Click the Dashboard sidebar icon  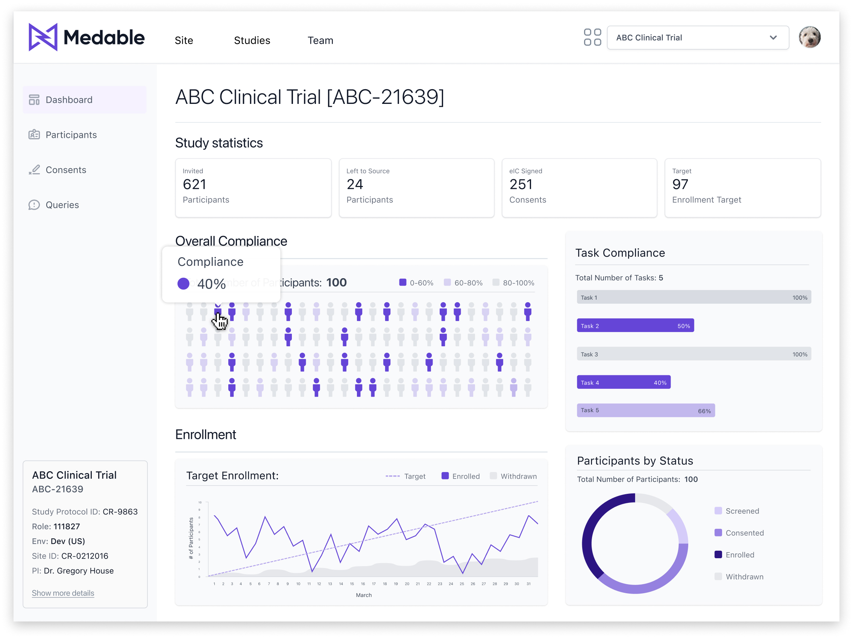pyautogui.click(x=34, y=100)
